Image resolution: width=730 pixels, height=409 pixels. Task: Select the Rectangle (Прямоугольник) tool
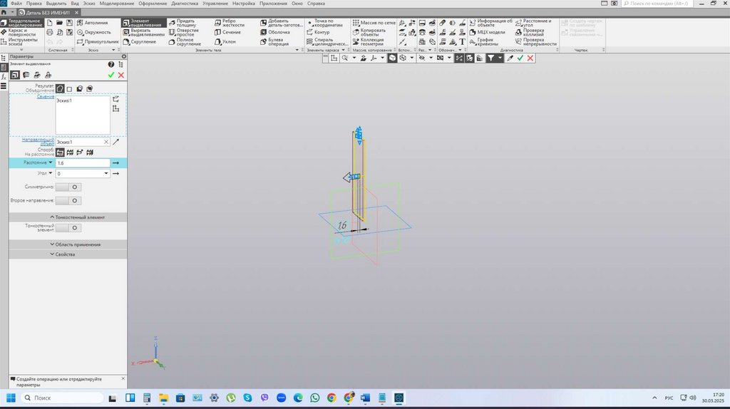97,42
